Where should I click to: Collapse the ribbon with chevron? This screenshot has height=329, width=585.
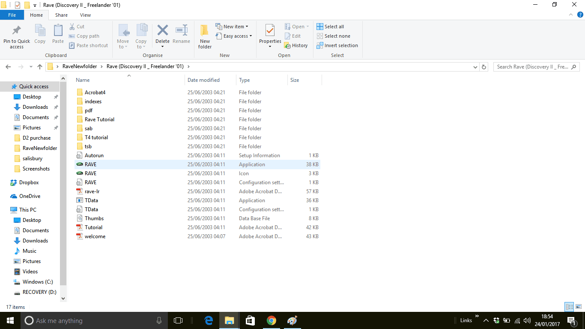click(x=571, y=15)
